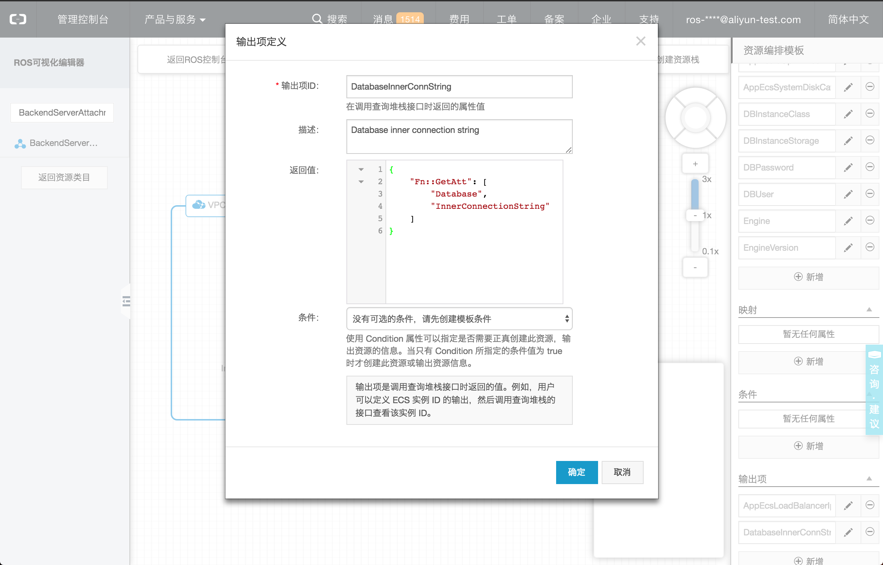The width and height of the screenshot is (883, 565).
Task: Remove the EngineVersion parameter
Action: [869, 247]
